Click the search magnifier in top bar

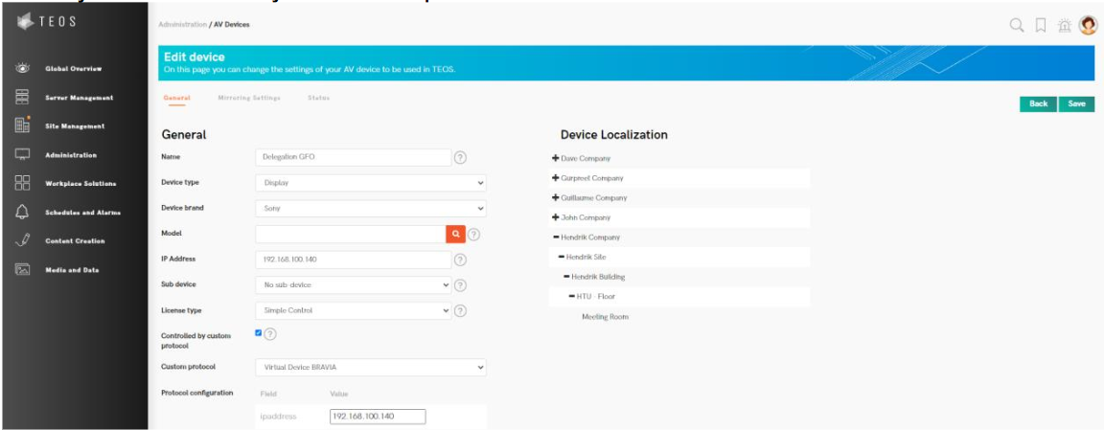[x=1016, y=26]
